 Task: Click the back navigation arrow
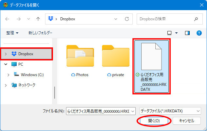tap(8, 19)
